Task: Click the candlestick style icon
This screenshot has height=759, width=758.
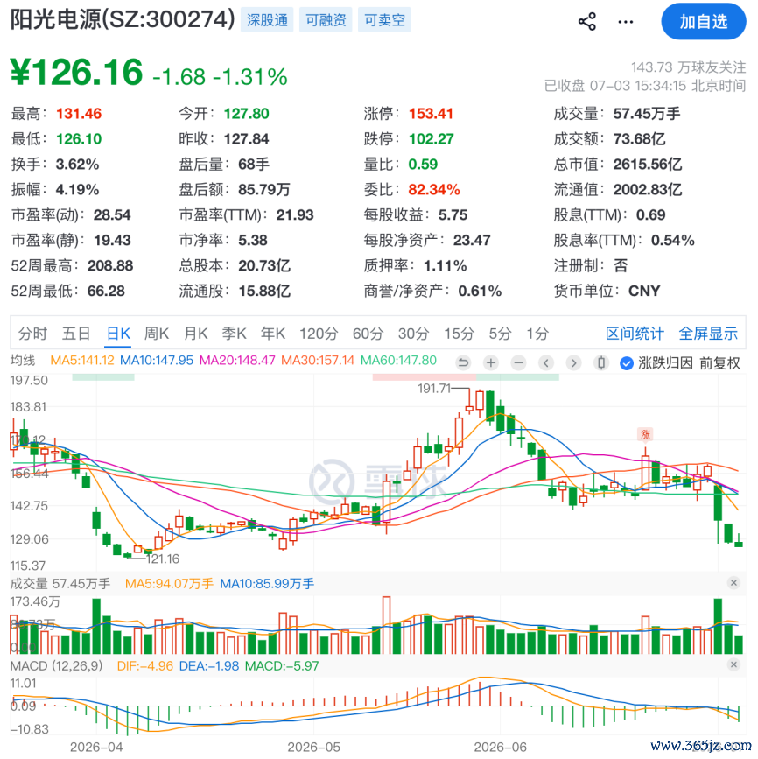Action: click(601, 362)
